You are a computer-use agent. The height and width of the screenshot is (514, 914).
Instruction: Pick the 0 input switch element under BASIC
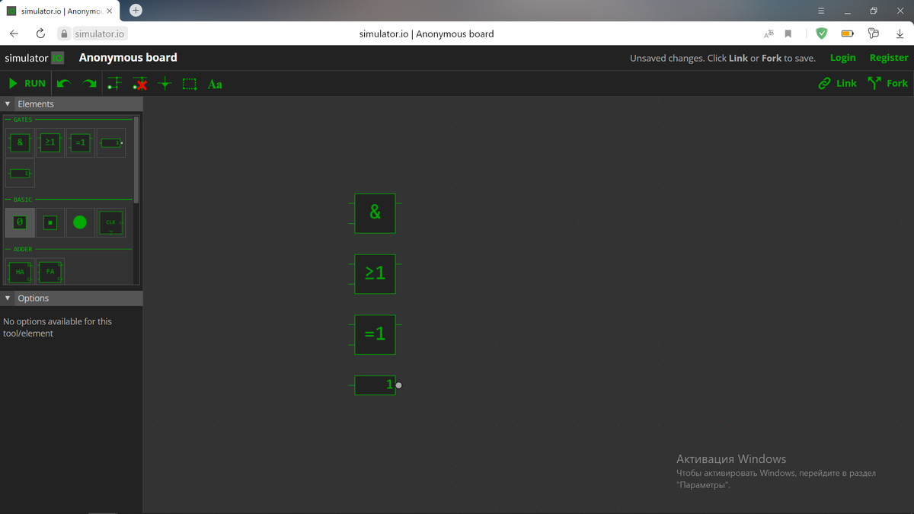click(20, 222)
